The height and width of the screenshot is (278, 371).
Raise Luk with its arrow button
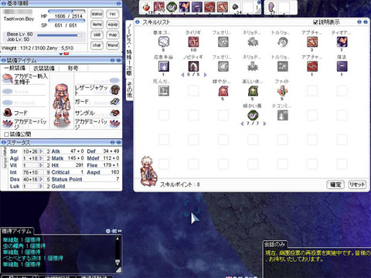pos(41,186)
